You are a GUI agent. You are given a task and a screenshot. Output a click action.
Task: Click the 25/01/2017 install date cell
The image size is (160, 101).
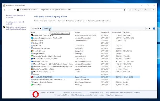coord(105,85)
